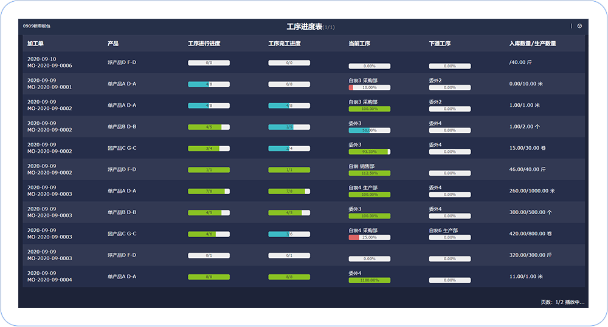Image resolution: width=608 pixels, height=327 pixels.
Task: Select the 产品 column header
Action: [113, 43]
